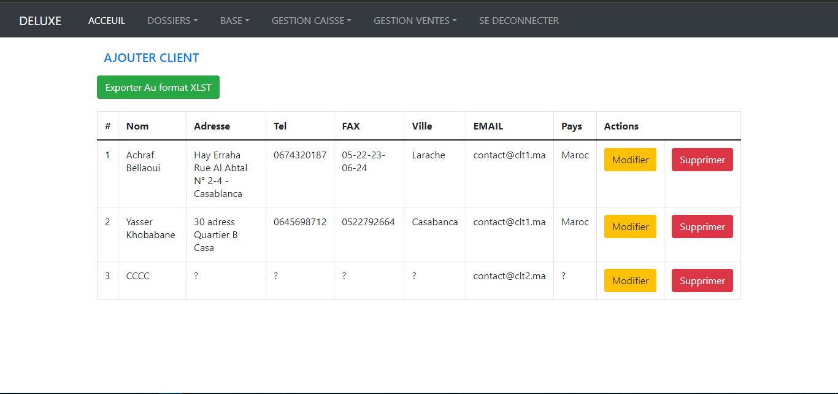Click the AJOUTER CLIENT link

[151, 57]
